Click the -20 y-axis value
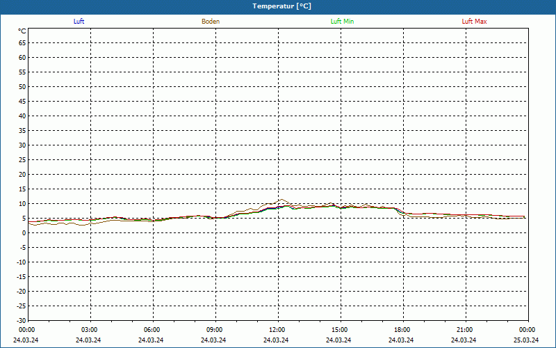Viewport: 556px width, 348px height. (22, 291)
